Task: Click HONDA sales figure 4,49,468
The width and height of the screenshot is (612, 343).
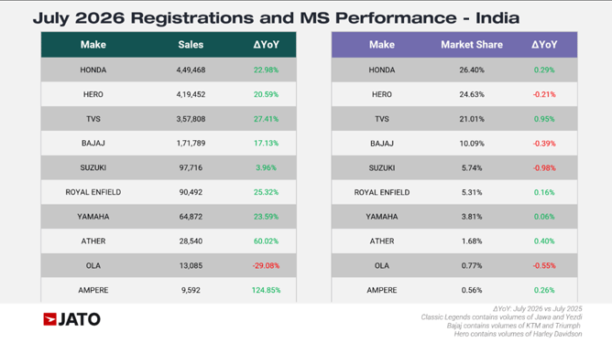Action: coord(191,70)
